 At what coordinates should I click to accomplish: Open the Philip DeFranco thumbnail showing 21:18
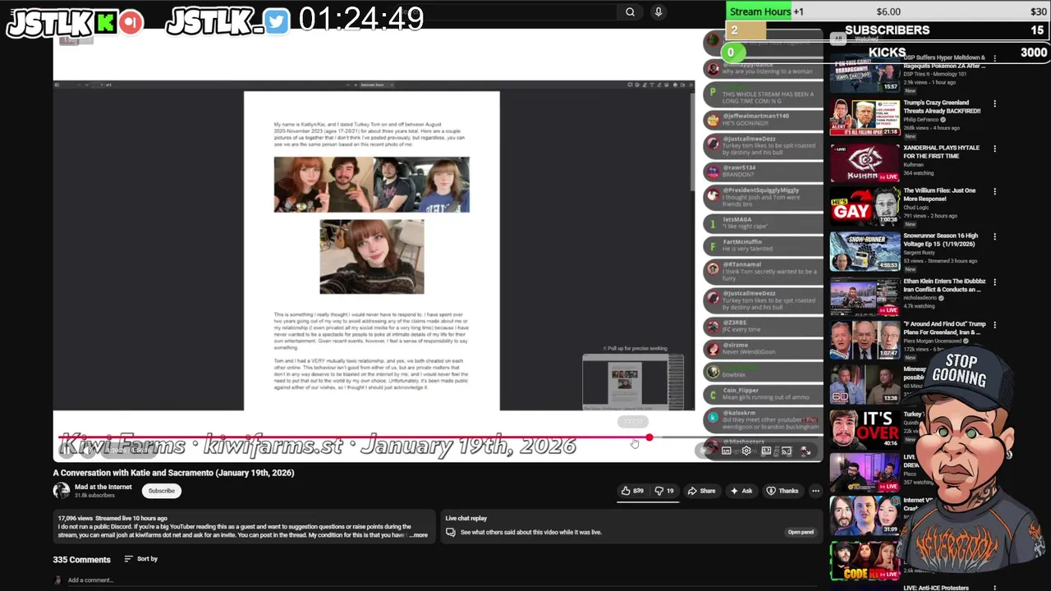click(x=865, y=118)
